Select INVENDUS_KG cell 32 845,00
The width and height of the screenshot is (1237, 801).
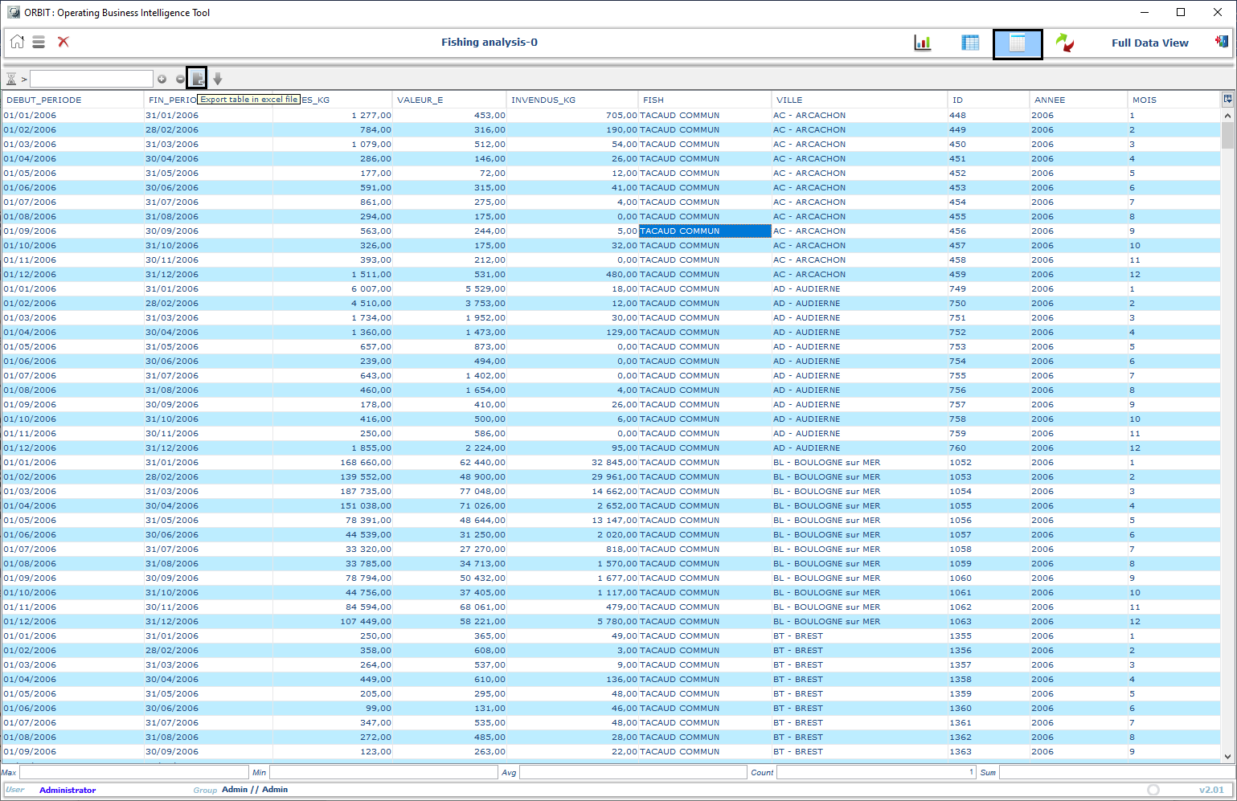click(x=573, y=462)
